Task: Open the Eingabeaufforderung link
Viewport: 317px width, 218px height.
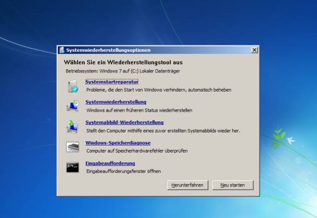Action: click(110, 163)
